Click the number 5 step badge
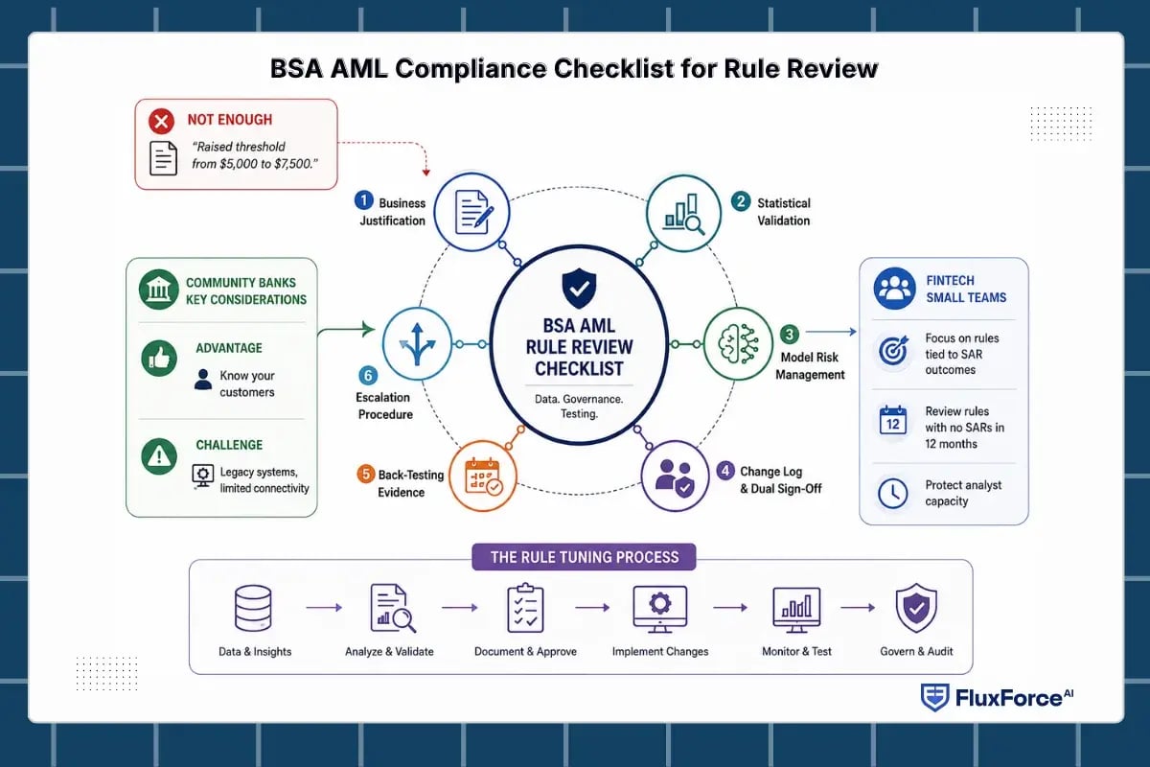This screenshot has width=1150, height=767. (365, 474)
